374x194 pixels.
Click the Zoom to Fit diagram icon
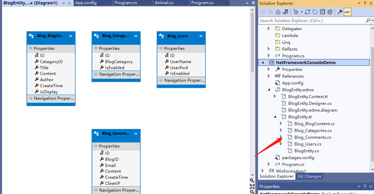tap(252, 186)
